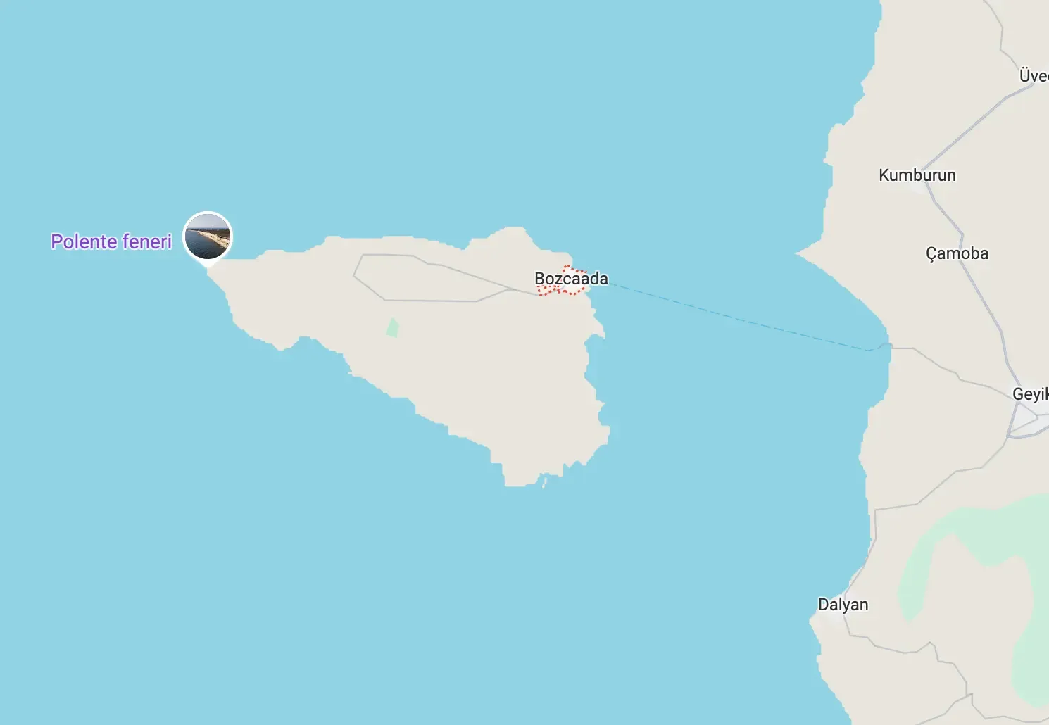Open the Polente feneri photo pin
Image resolution: width=1049 pixels, height=725 pixels.
coord(208,237)
